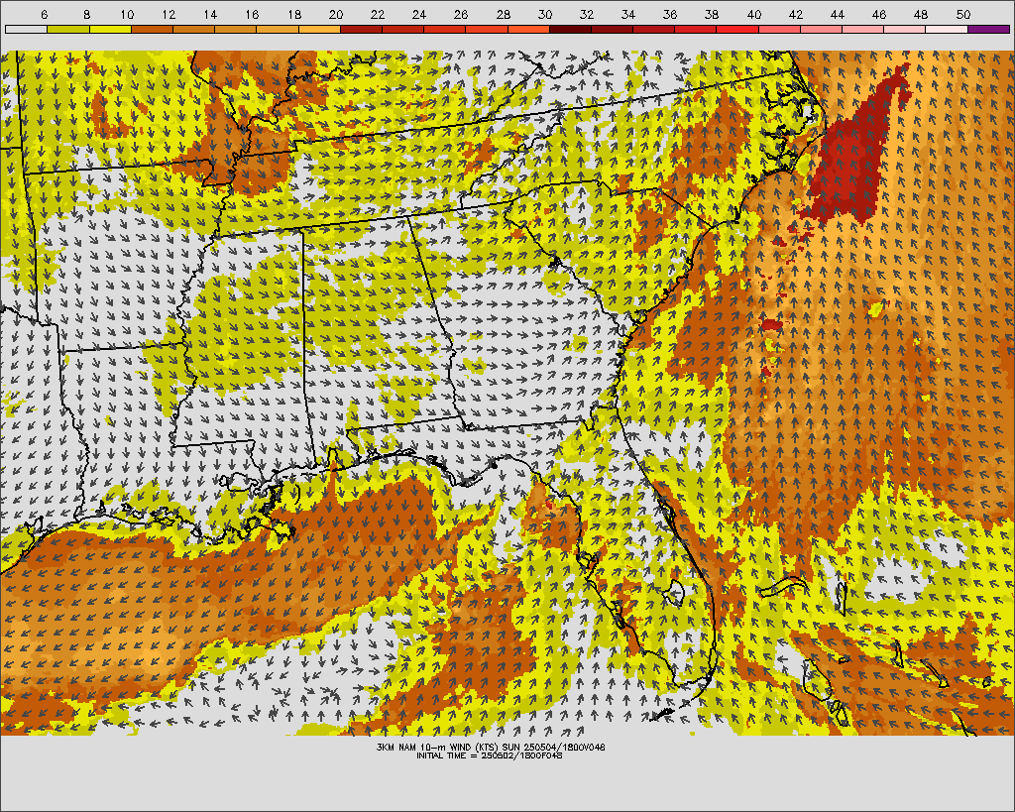
Task: Click the legend label "30"
Action: pos(545,14)
